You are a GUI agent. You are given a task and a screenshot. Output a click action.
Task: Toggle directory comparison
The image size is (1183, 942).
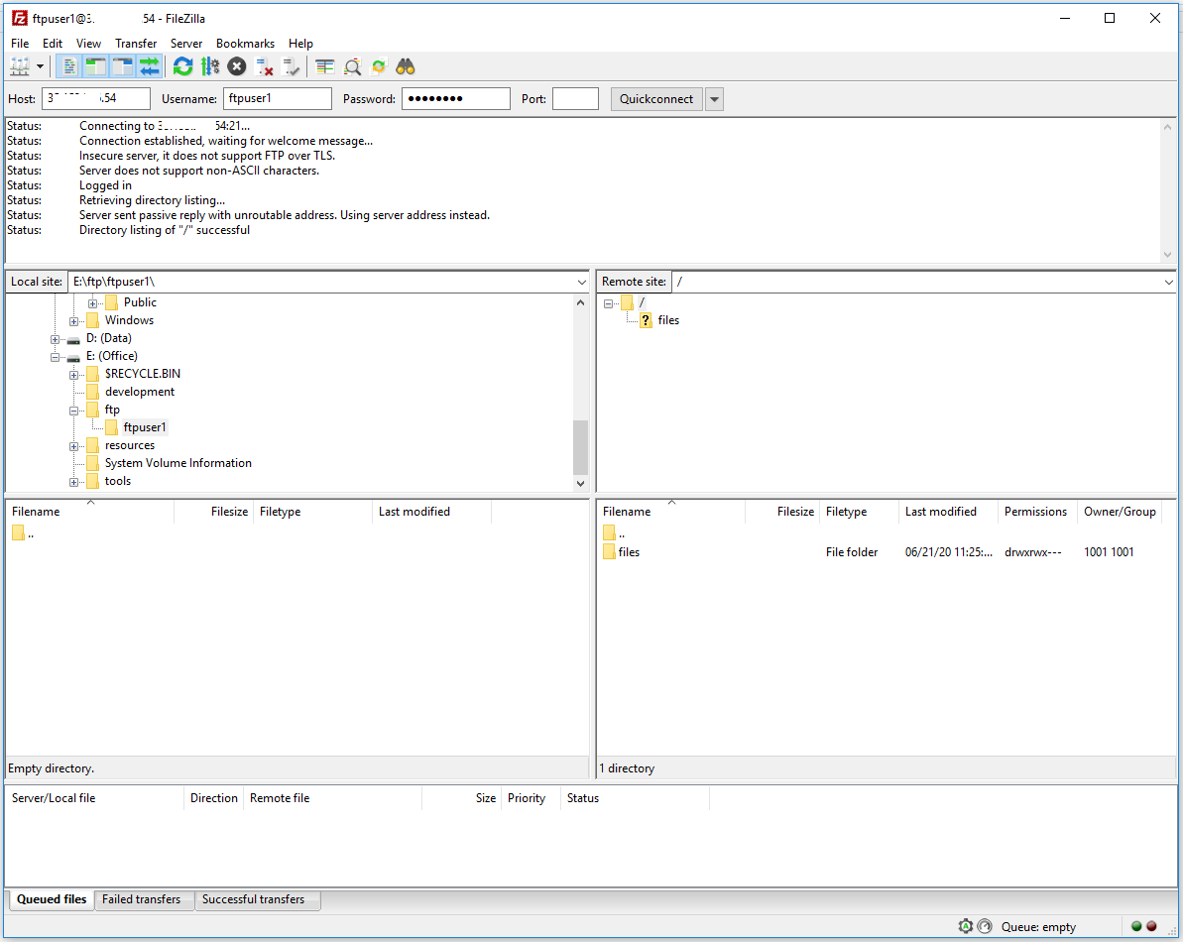pos(352,67)
